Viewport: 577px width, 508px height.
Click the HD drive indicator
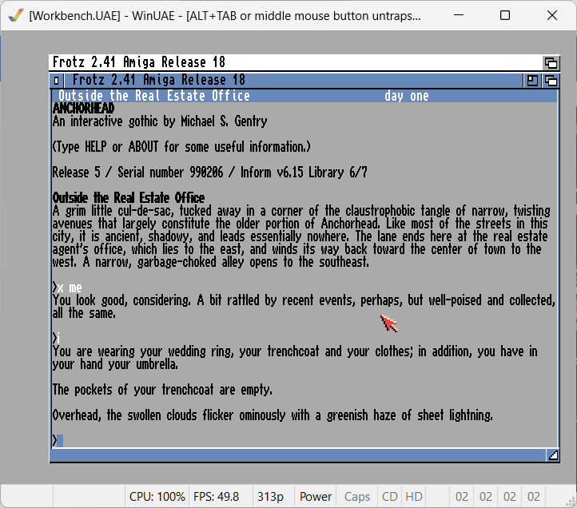click(414, 497)
